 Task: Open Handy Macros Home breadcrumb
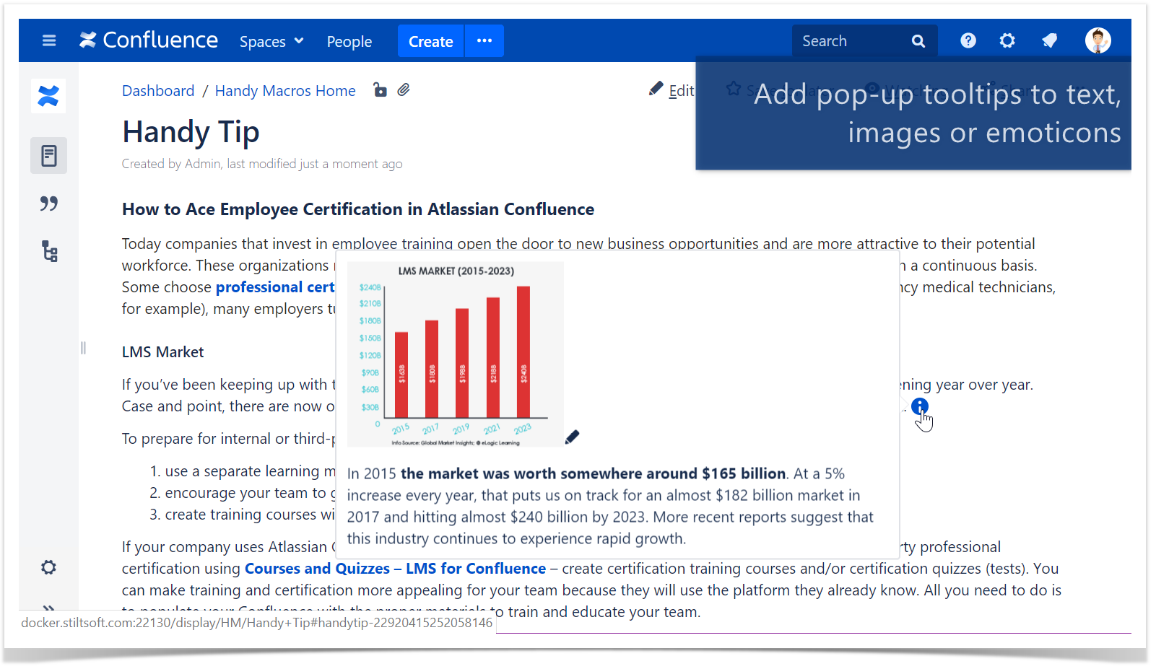pos(285,91)
